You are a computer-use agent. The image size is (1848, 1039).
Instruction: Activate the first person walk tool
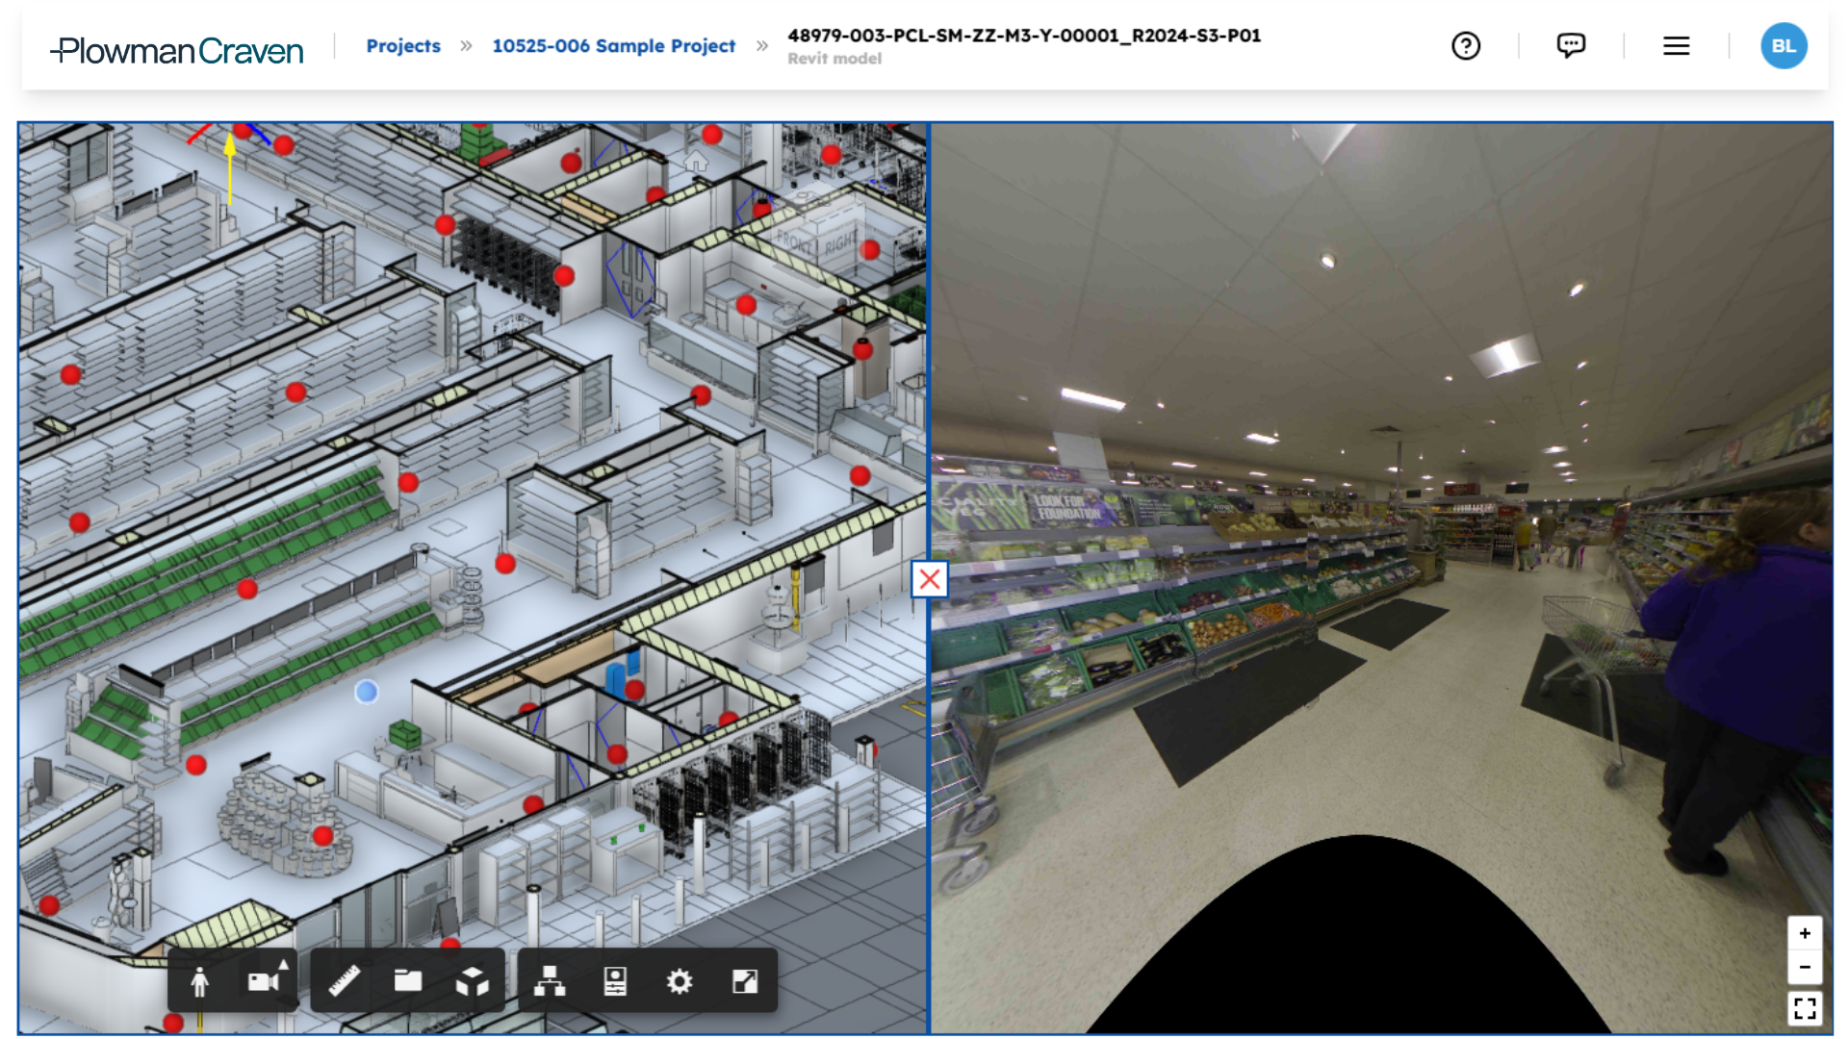tap(199, 981)
